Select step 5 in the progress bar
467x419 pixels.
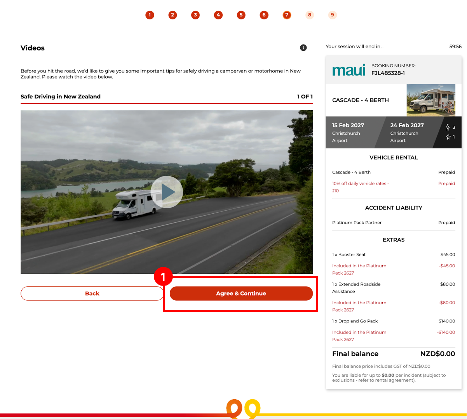241,15
